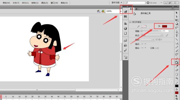The width and height of the screenshot is (180, 100).
Task: Open the 调试(D) menu
Action: [45, 3]
